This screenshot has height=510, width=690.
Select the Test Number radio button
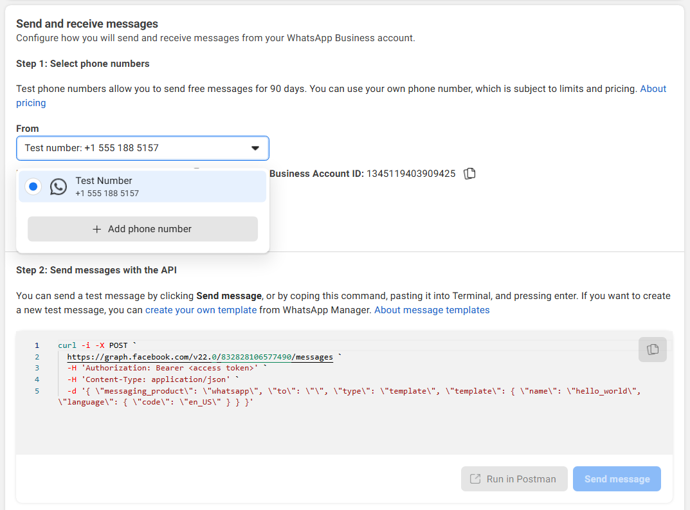pyautogui.click(x=33, y=187)
